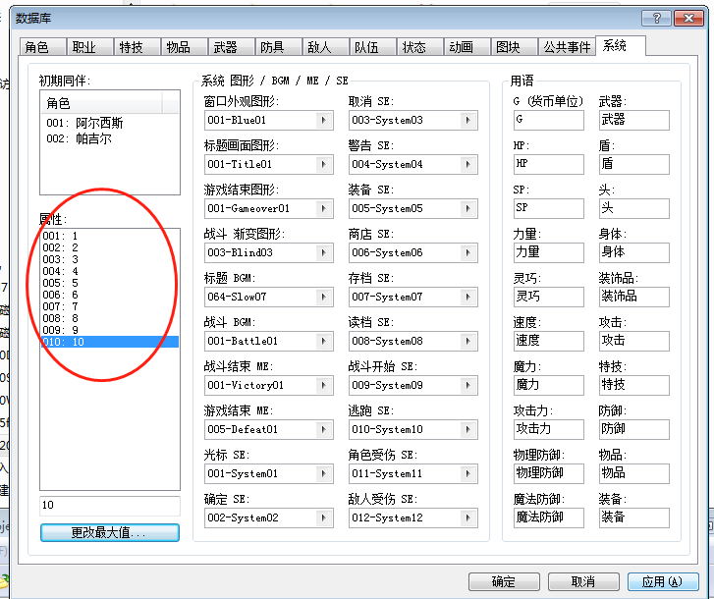Screen dimensions: 714x599
Task: Click the 魔法防御 term input field
Action: pos(548,517)
